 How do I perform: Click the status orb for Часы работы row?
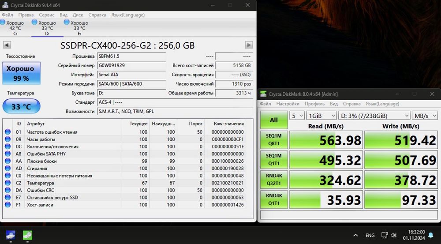click(x=7, y=139)
